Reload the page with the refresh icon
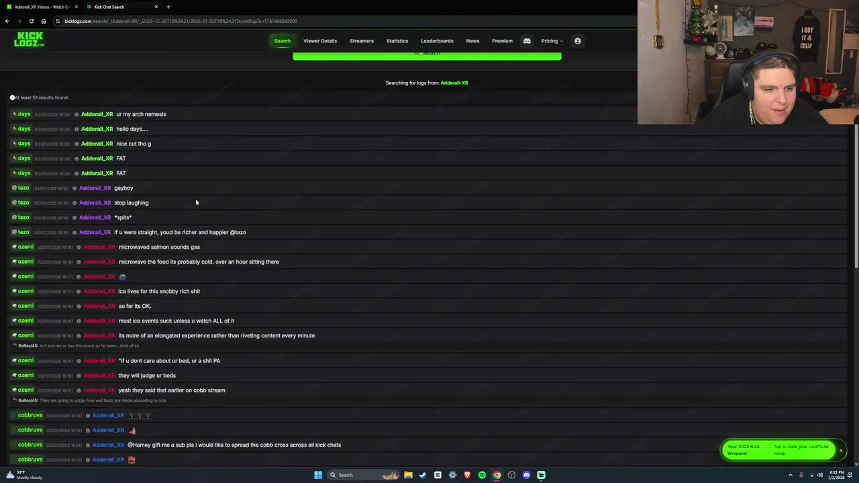The height and width of the screenshot is (483, 859). pyautogui.click(x=31, y=21)
